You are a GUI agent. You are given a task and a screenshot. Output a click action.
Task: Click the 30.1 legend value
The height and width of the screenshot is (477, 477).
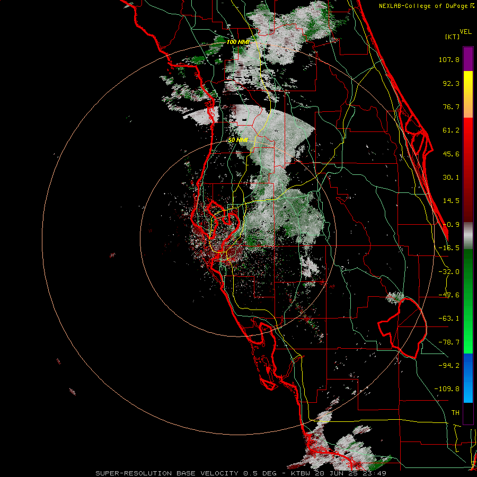pyautogui.click(x=451, y=178)
